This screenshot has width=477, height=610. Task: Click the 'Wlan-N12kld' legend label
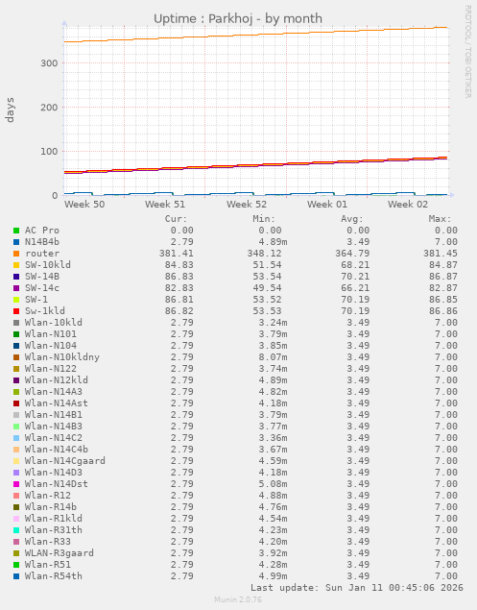pos(57,380)
